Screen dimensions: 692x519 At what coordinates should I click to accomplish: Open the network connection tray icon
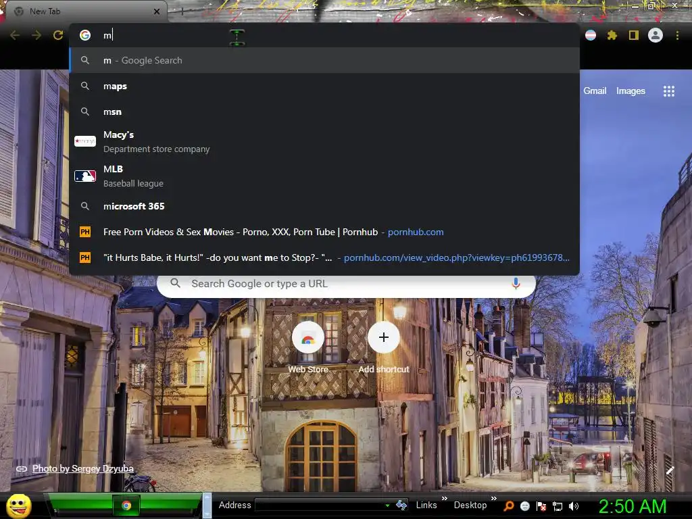558,506
